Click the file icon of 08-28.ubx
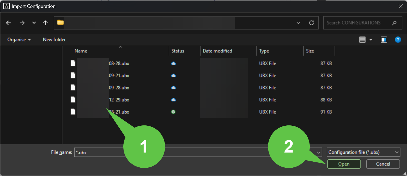407x176 pixels. pyautogui.click(x=73, y=63)
